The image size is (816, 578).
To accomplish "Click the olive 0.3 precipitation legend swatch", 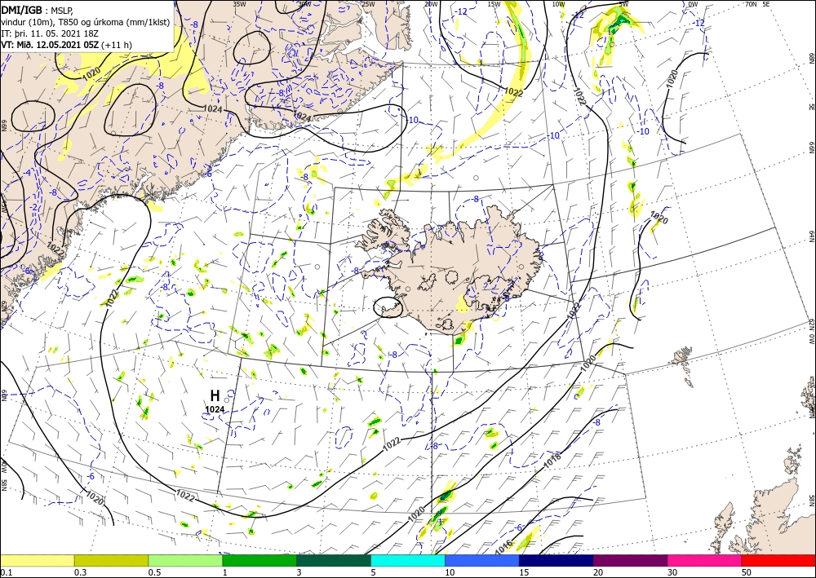I will (111, 560).
